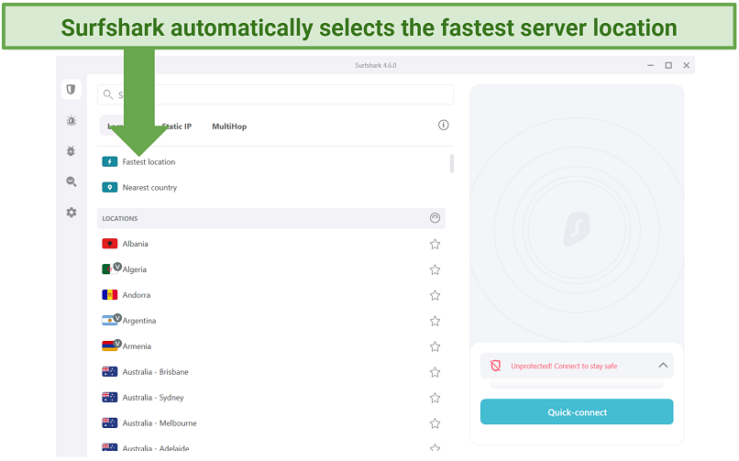The width and height of the screenshot is (739, 461).
Task: Click the unprotected shield status icon
Action: click(x=495, y=366)
